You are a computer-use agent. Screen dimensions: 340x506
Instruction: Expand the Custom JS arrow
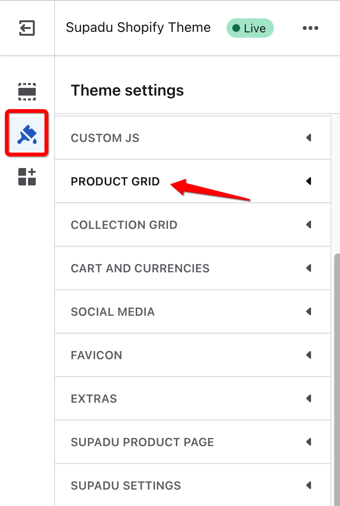(x=309, y=138)
